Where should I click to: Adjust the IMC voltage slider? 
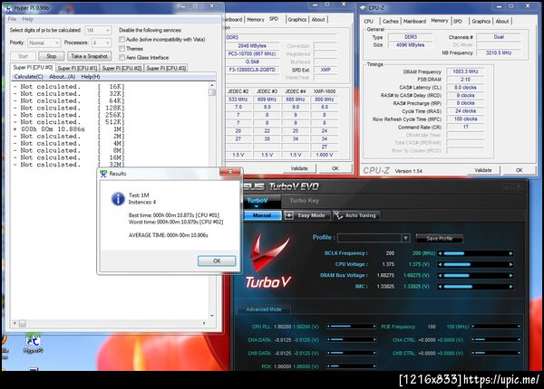pos(475,287)
